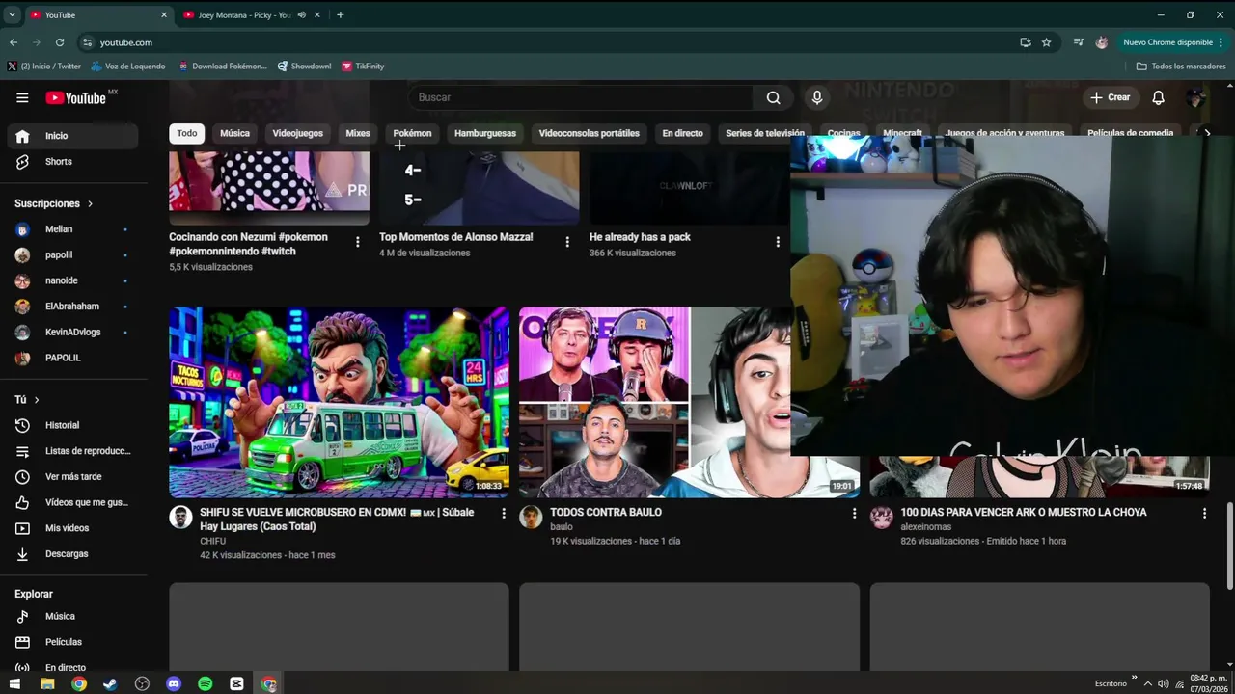Start voice search with the microphone
This screenshot has width=1235, height=694.
[817, 97]
